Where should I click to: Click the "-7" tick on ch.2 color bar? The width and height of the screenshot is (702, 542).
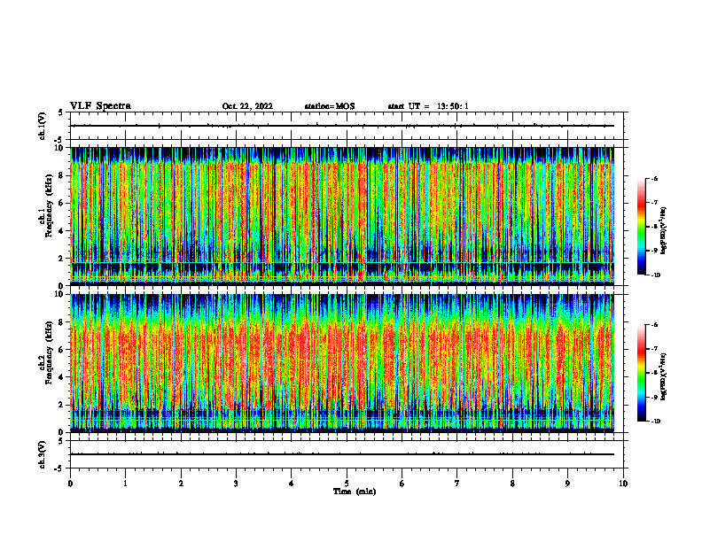(654, 349)
